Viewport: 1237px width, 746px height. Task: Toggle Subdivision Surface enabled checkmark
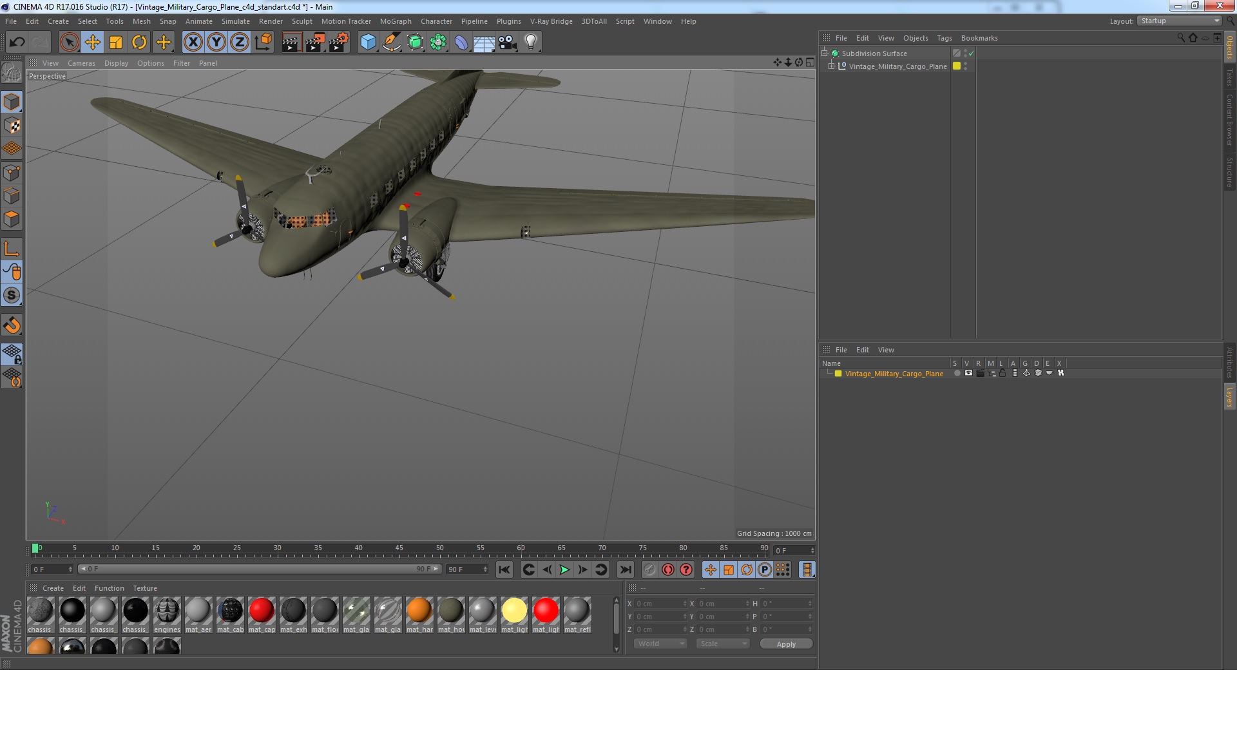972,53
